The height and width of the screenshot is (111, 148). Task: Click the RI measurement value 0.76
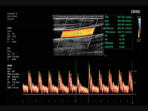[x=122, y=39]
